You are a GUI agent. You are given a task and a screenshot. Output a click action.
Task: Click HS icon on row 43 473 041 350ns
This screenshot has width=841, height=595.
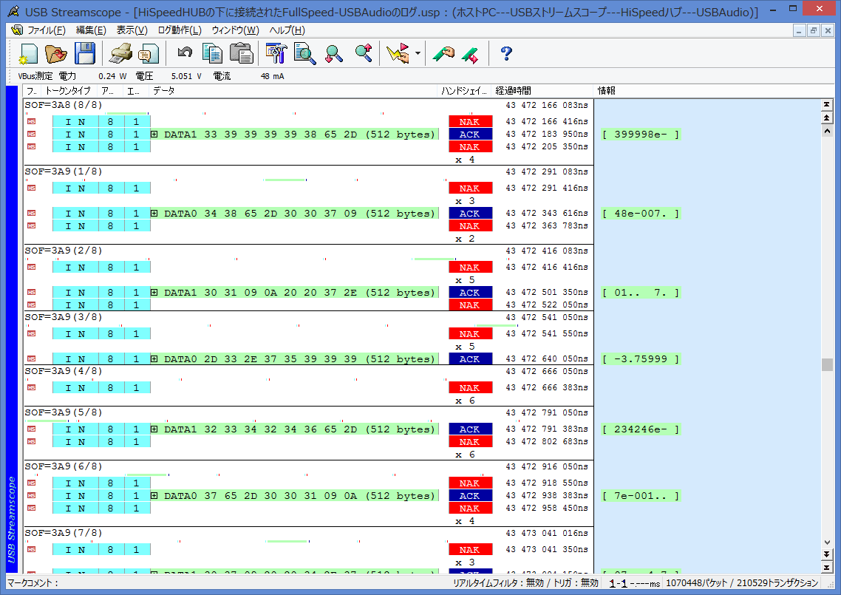pos(32,549)
